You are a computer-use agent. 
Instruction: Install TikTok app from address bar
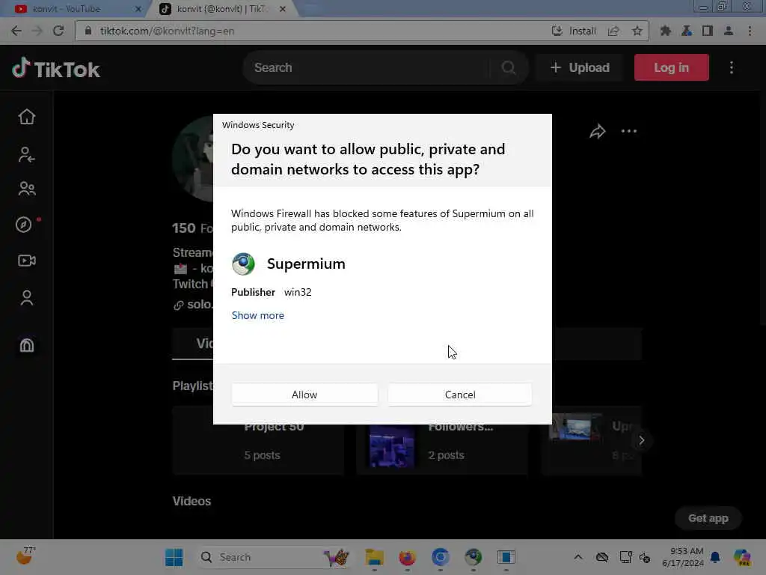[x=574, y=31]
